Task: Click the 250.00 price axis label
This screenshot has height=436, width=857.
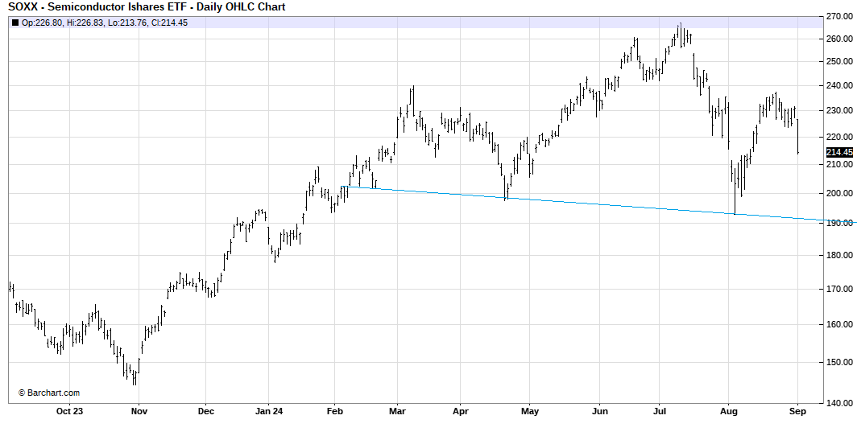Action: click(839, 62)
